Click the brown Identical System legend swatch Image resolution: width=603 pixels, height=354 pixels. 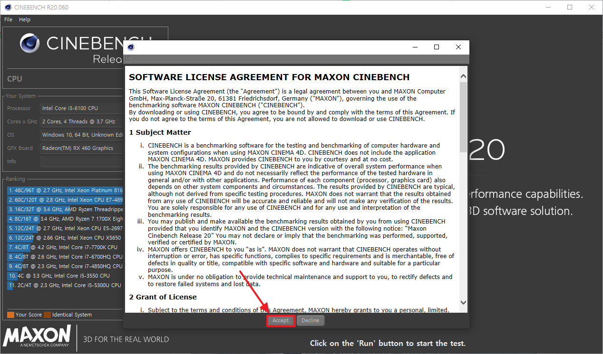coord(47,315)
